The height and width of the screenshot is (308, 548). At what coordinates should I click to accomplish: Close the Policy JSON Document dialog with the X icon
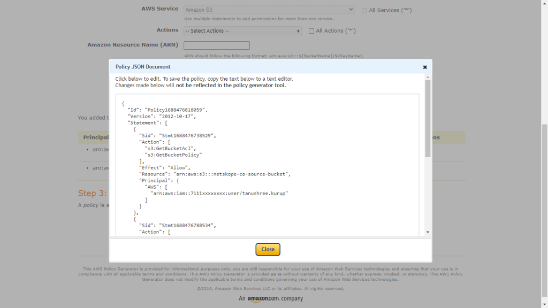(424, 67)
